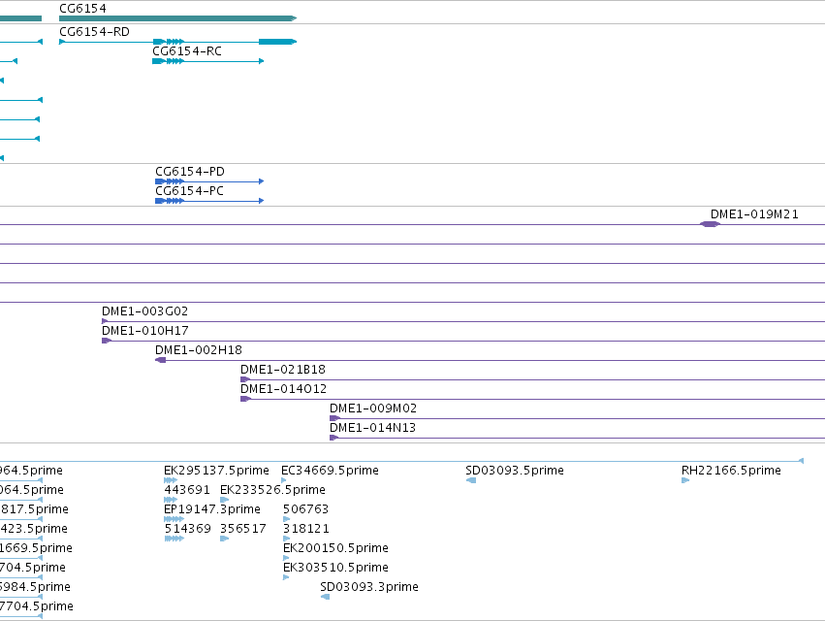Select the SD03093.3prime EST arrow

[x=325, y=597]
